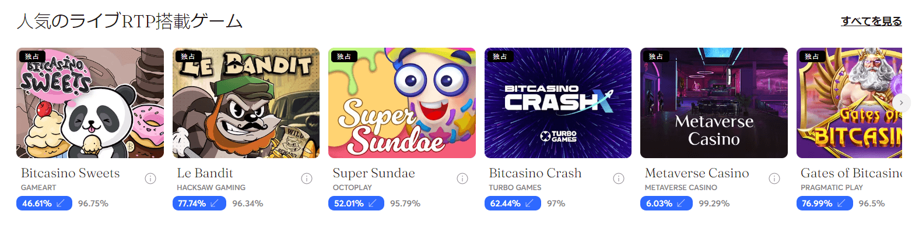Click the Le Bandit title link
Image resolution: width=919 pixels, height=225 pixels.
click(x=205, y=173)
